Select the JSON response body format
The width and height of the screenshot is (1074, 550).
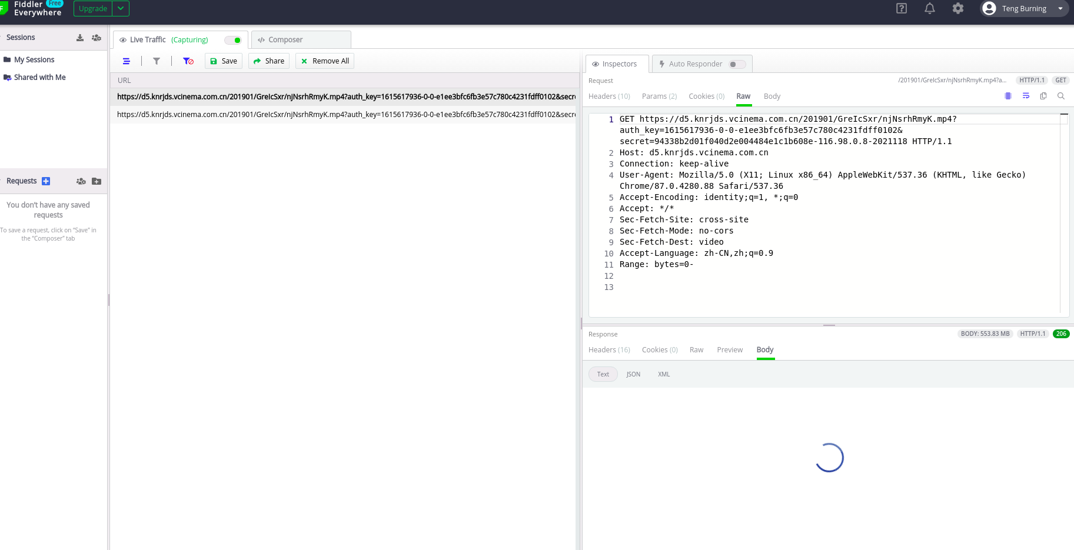[633, 374]
